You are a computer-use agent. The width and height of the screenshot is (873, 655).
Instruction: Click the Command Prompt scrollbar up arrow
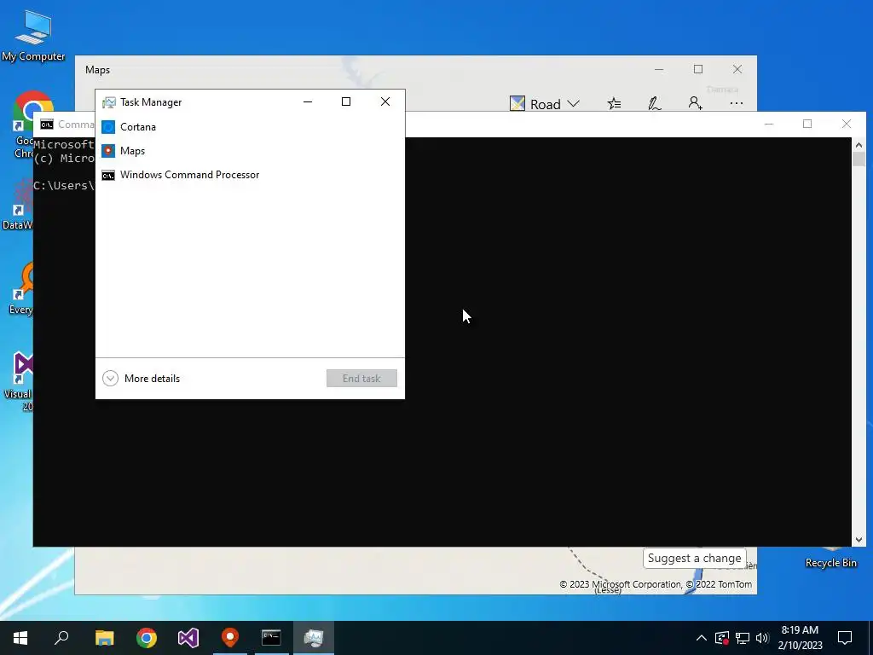(x=859, y=145)
